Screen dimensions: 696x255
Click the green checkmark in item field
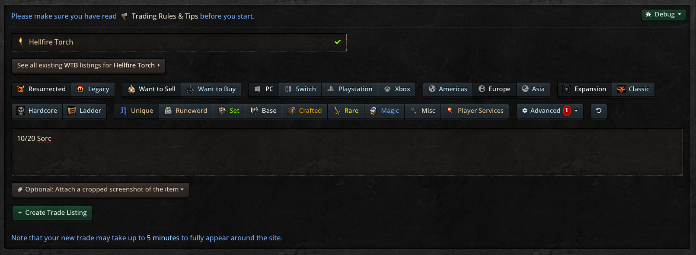(338, 42)
